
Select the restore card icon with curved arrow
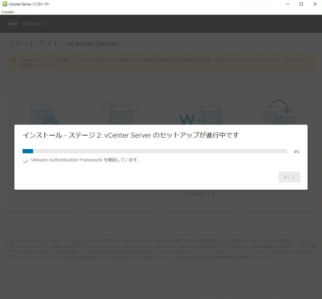click(x=279, y=112)
